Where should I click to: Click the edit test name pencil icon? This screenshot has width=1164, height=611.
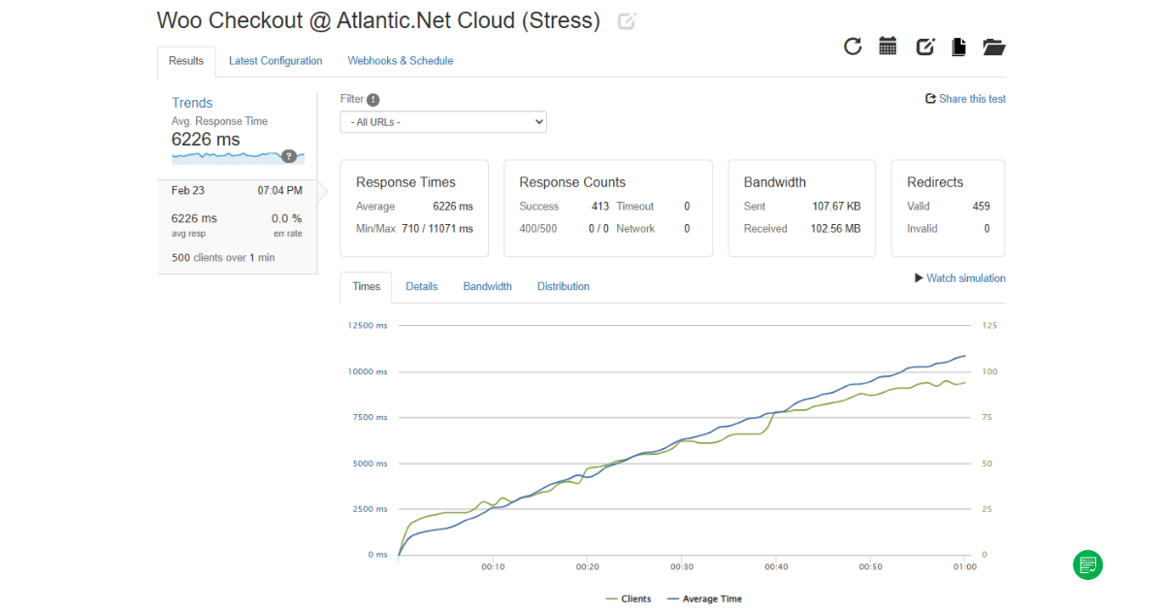click(x=627, y=21)
